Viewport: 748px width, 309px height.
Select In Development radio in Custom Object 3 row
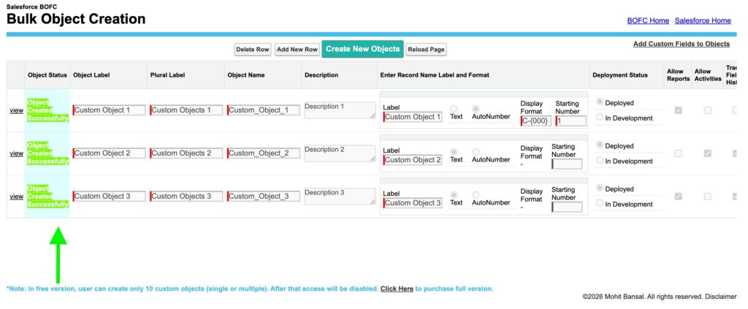[600, 203]
